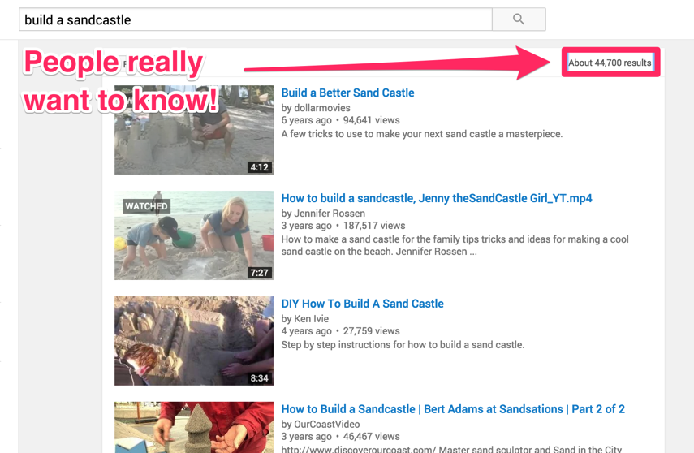Click the '6 years ago • 94,641 views' text

(x=340, y=120)
